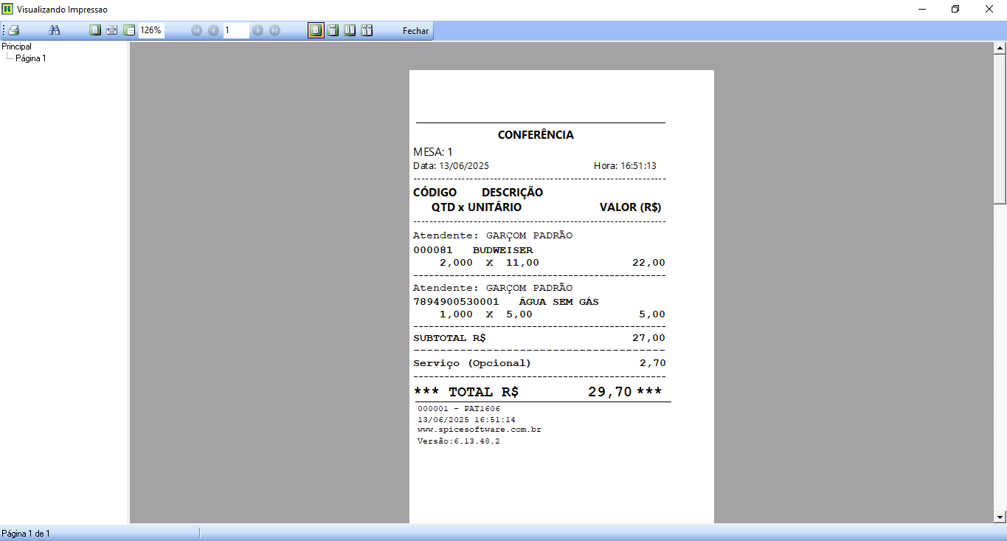Screen dimensions: 1007x541
Task: Click the Hora: 16:51:13 text
Action: [625, 166]
